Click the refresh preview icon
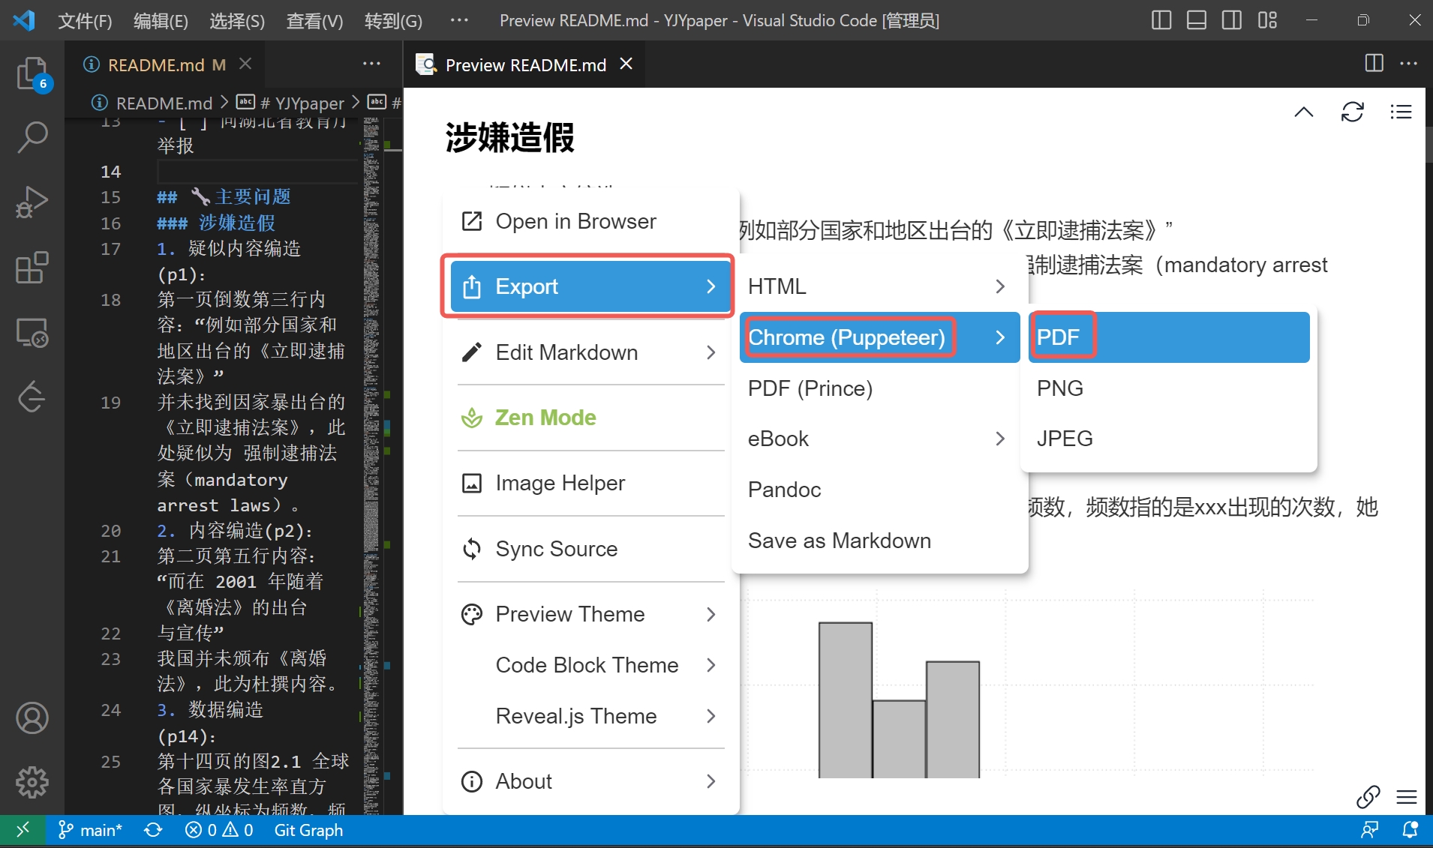The width and height of the screenshot is (1433, 848). point(1353,112)
